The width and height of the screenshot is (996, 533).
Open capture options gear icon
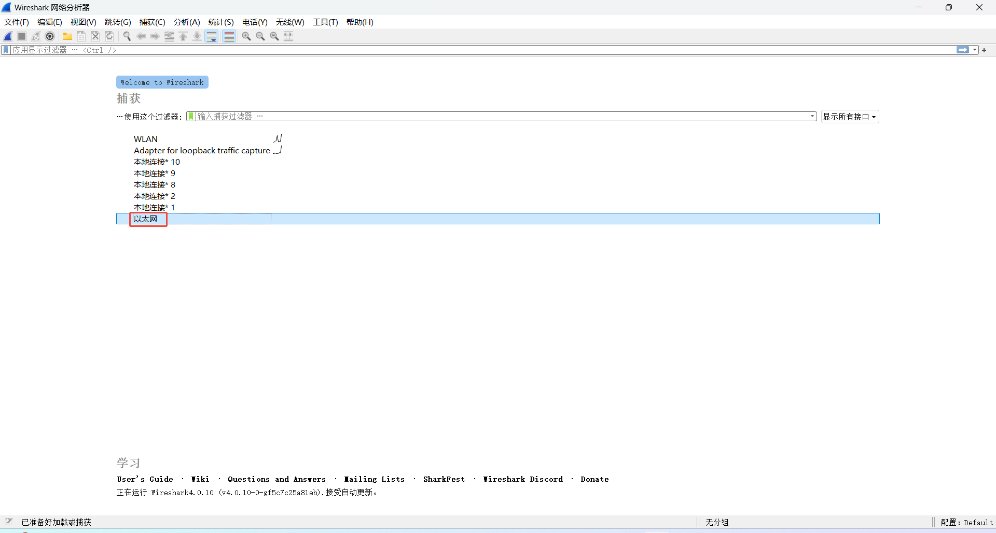(x=50, y=36)
